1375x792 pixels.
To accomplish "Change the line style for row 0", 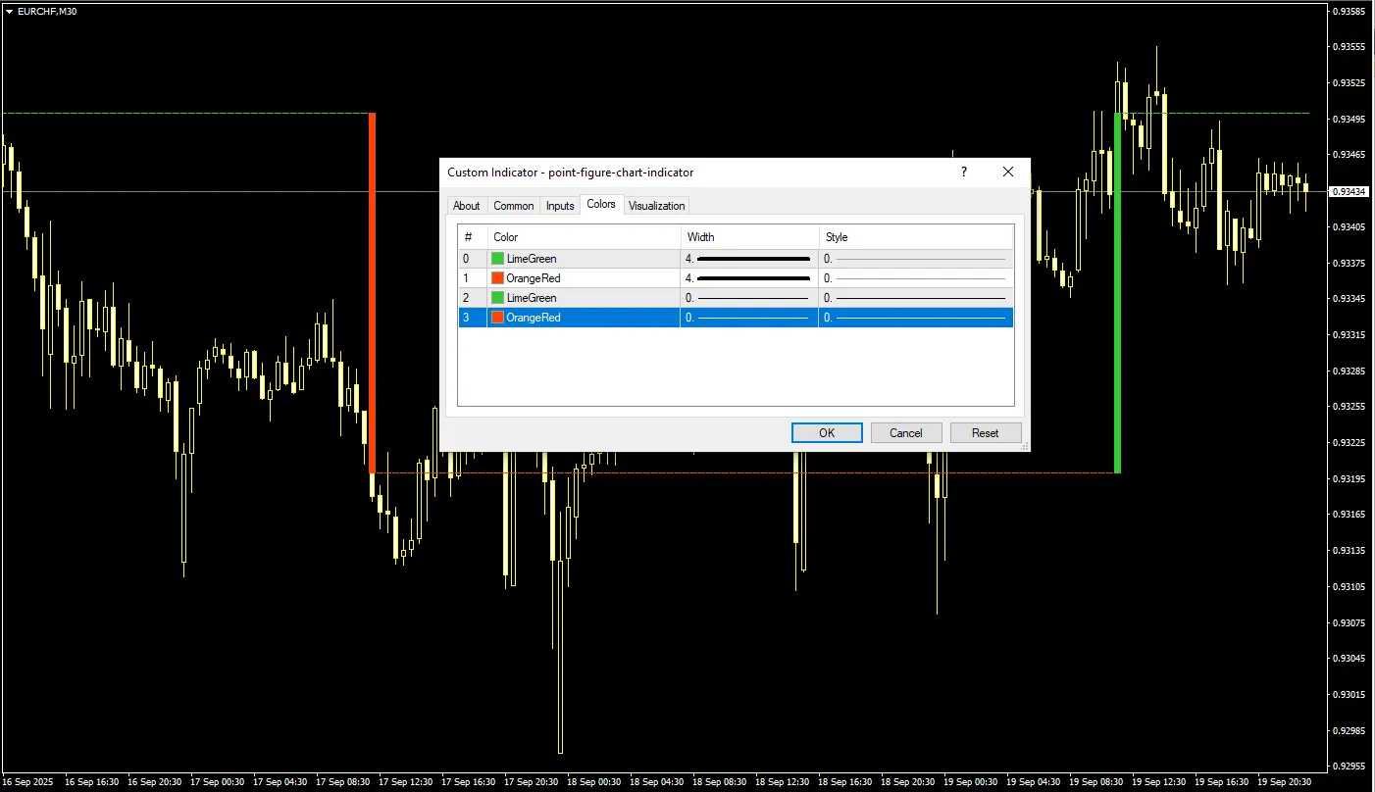I will click(x=916, y=259).
